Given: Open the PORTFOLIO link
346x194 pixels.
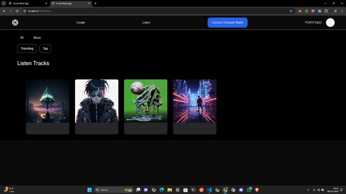Looking at the screenshot, I should [313, 22].
